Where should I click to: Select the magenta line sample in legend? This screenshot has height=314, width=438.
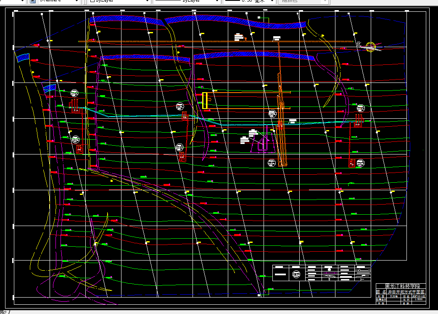(x=330, y=273)
